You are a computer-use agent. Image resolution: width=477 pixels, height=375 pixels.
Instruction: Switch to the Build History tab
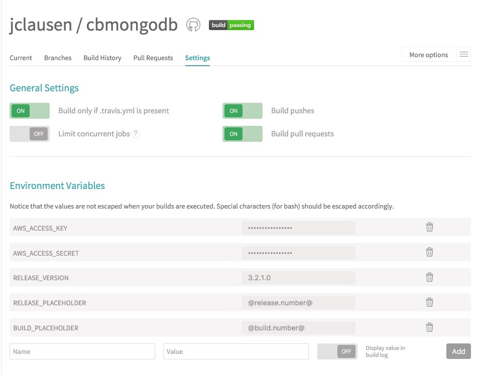[102, 58]
